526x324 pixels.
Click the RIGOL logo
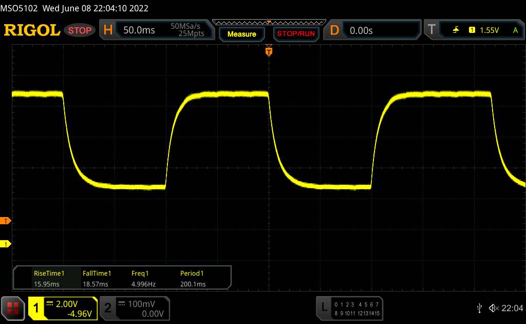(32, 30)
